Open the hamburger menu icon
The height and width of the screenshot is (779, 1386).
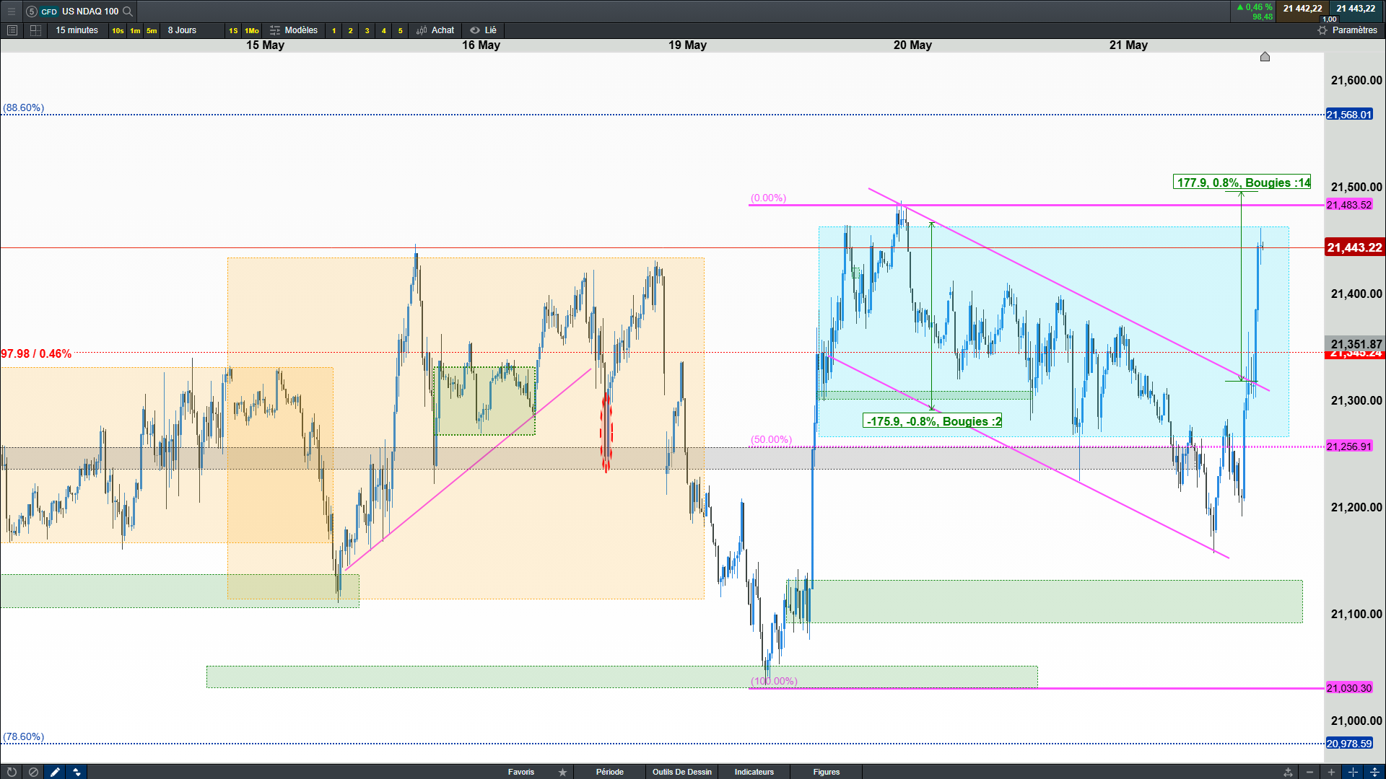[11, 11]
